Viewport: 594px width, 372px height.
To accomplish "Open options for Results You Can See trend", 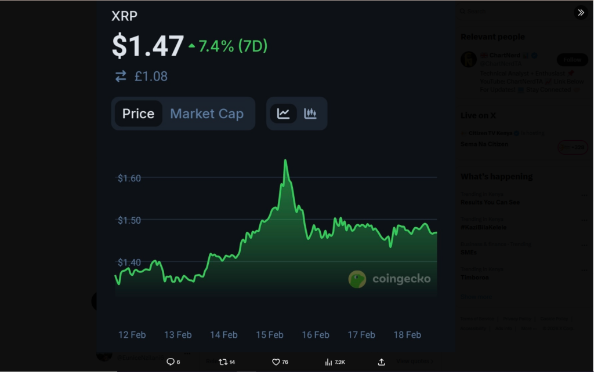I will point(584,195).
